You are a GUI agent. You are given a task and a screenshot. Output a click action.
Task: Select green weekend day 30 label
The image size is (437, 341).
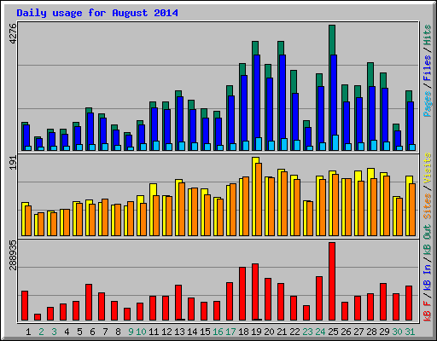pos(397,332)
